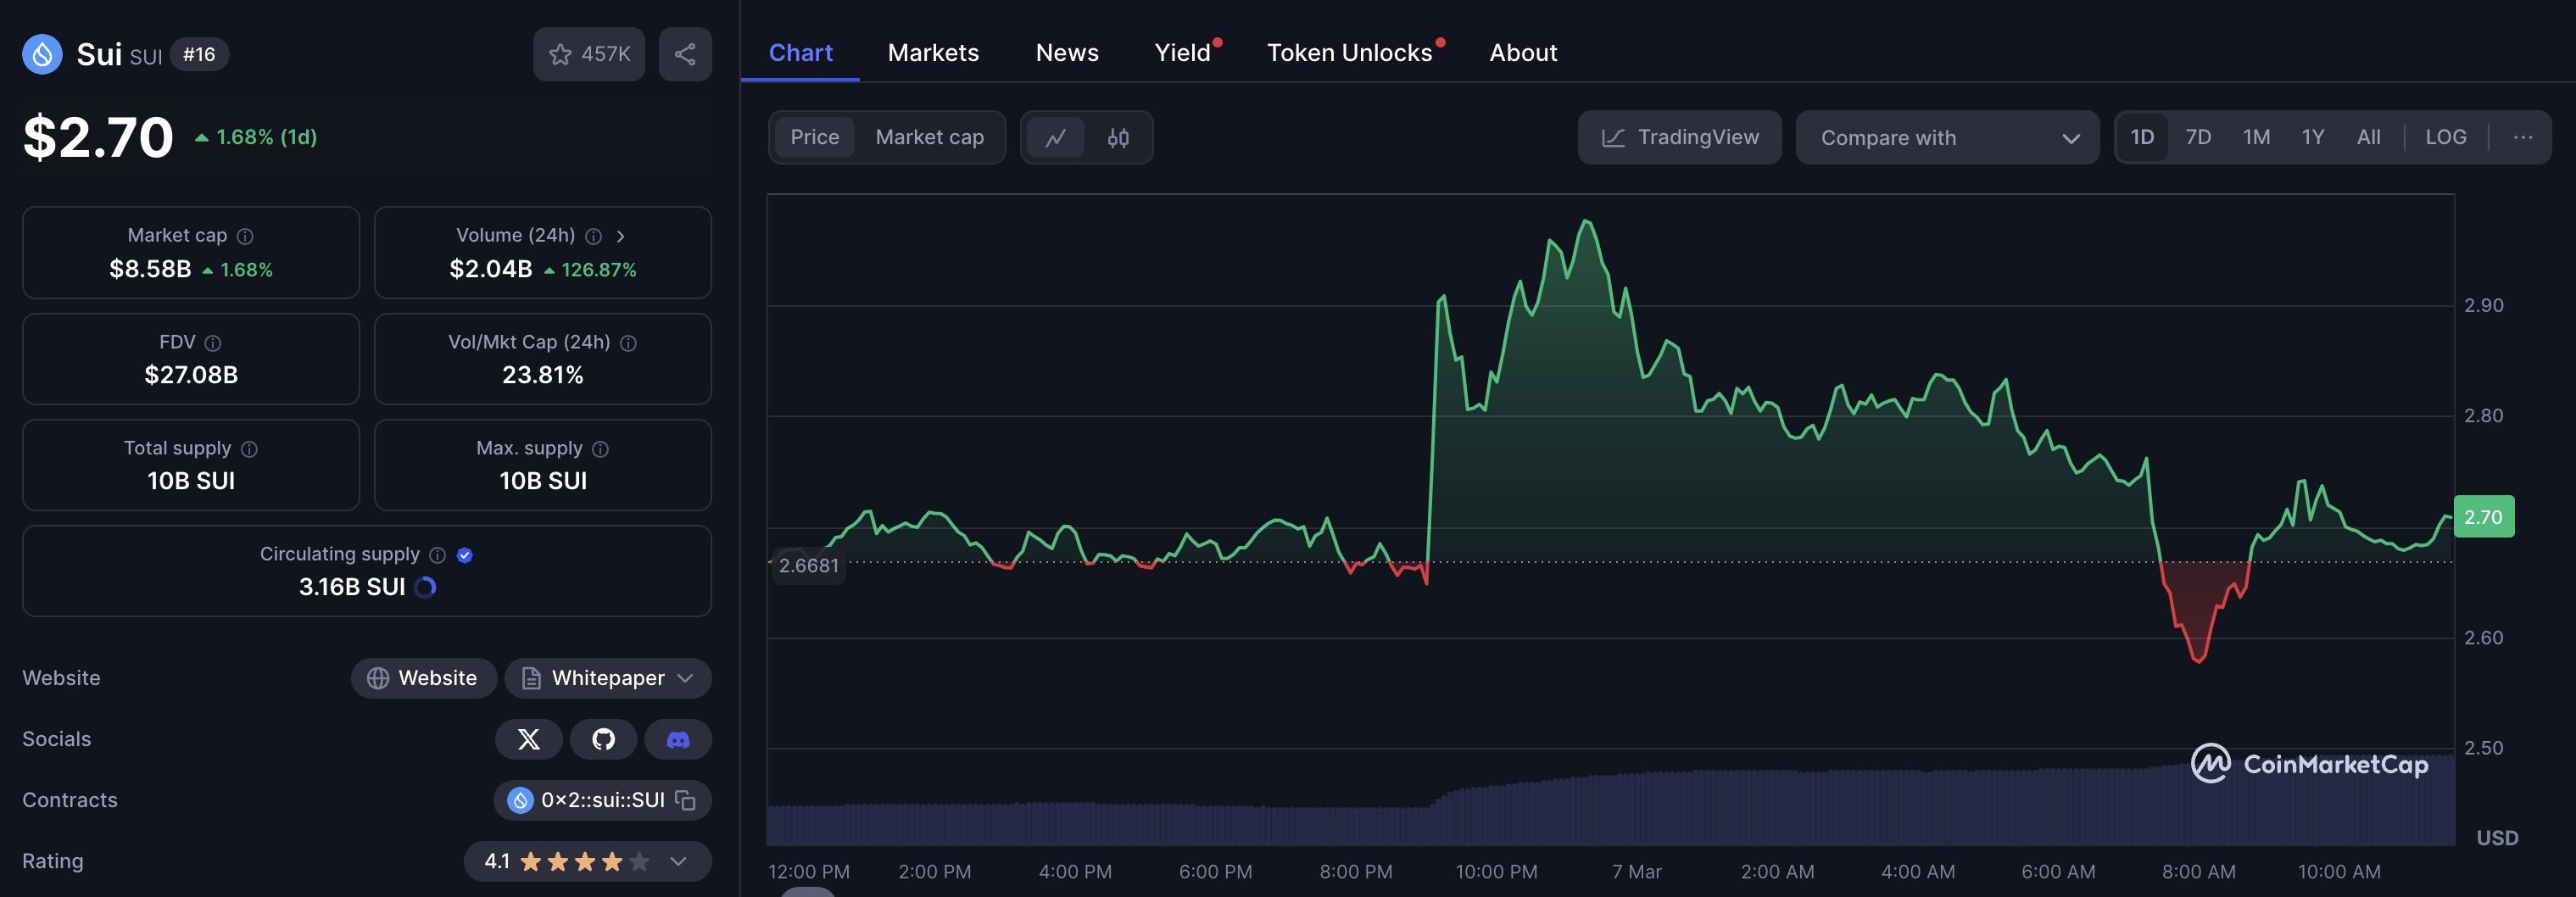The height and width of the screenshot is (897, 2576).
Task: Open the share icon button
Action: (685, 54)
